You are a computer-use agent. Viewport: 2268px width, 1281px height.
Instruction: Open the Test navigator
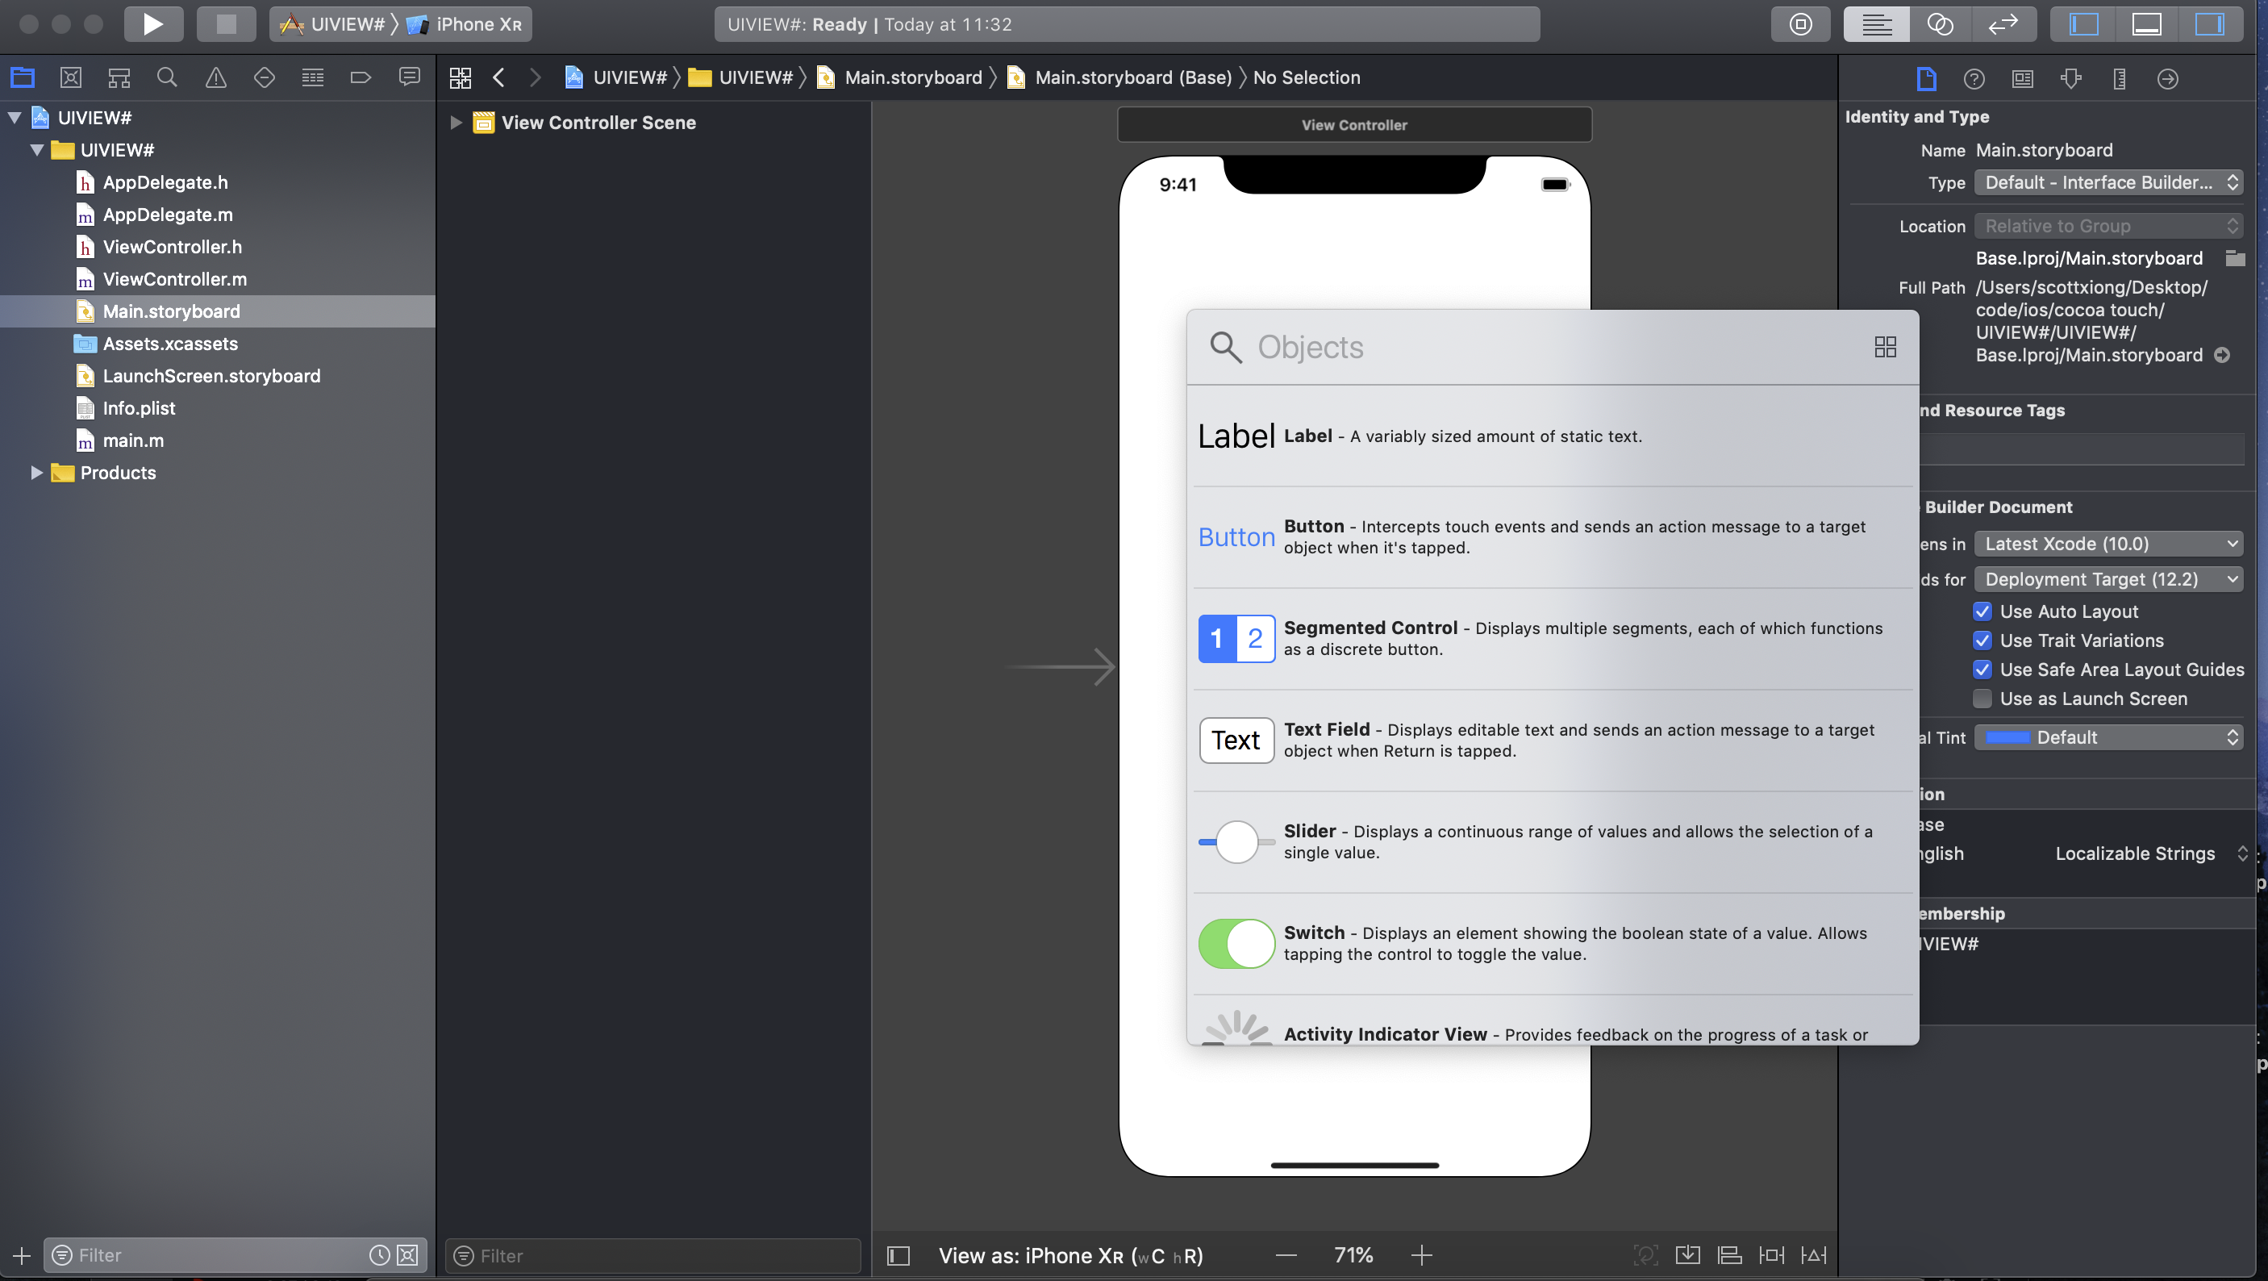264,77
